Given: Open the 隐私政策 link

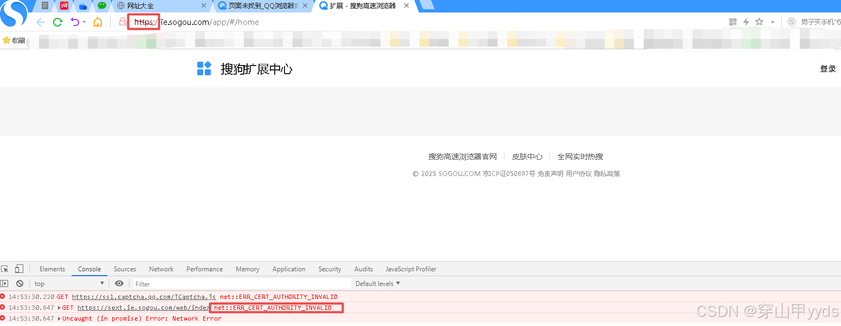Looking at the screenshot, I should tap(607, 174).
